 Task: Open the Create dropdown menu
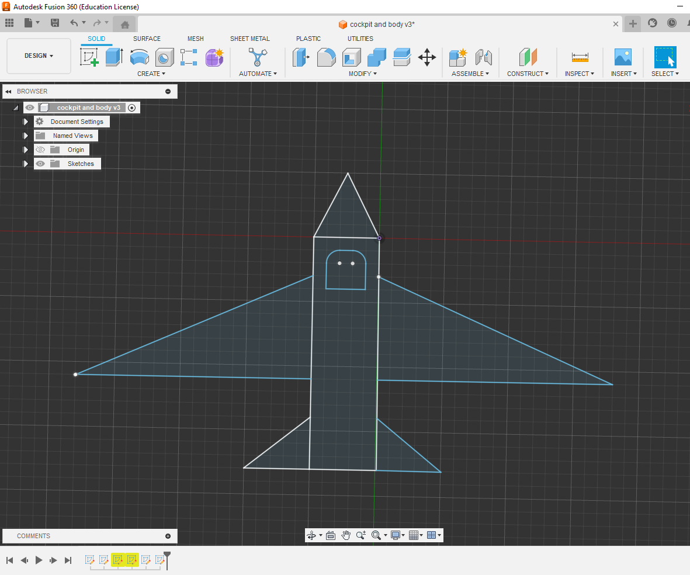click(x=151, y=74)
